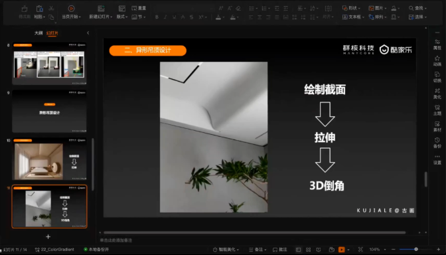The height and width of the screenshot is (255, 446).
Task: Open the Materials (素材) sidebar panel
Action: (x=437, y=126)
